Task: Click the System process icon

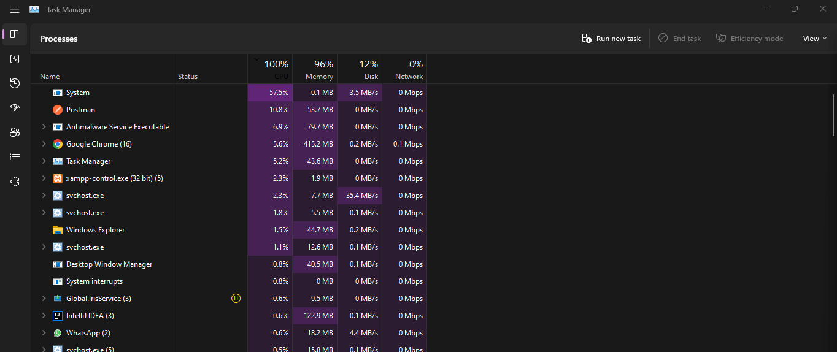Action: pyautogui.click(x=58, y=93)
